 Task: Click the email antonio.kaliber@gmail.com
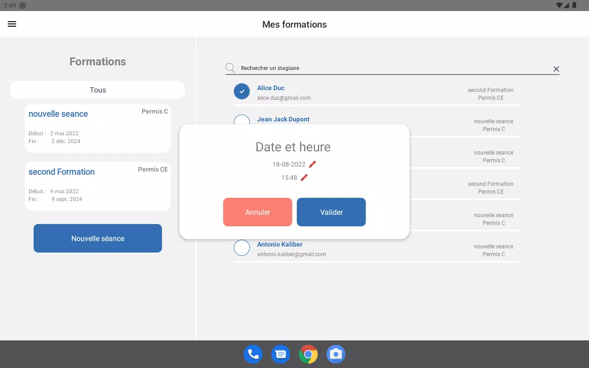pos(292,254)
